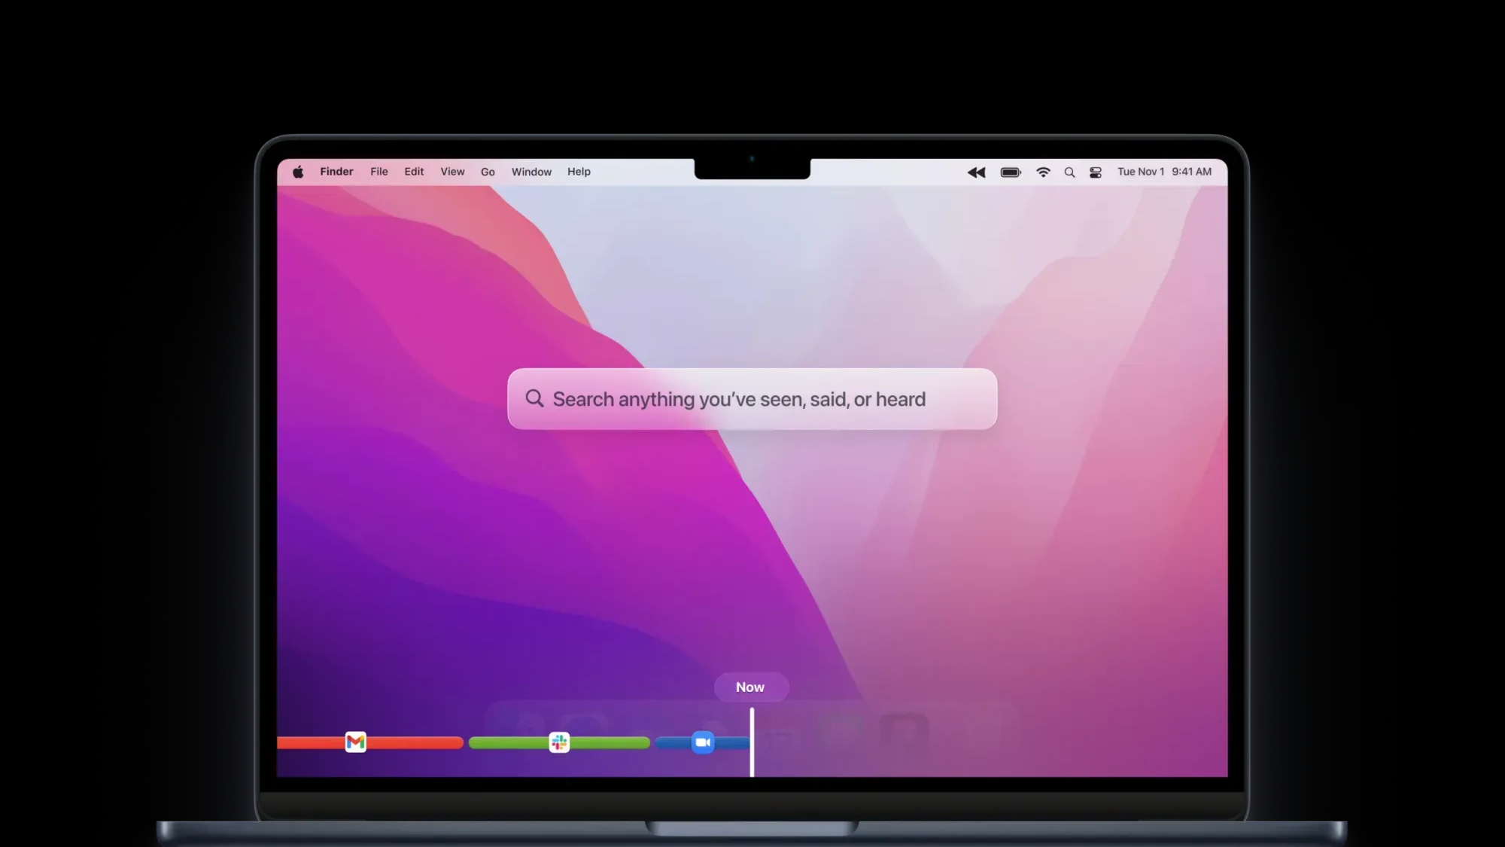
Task: Click the Zoom icon on timeline
Action: coord(703,742)
